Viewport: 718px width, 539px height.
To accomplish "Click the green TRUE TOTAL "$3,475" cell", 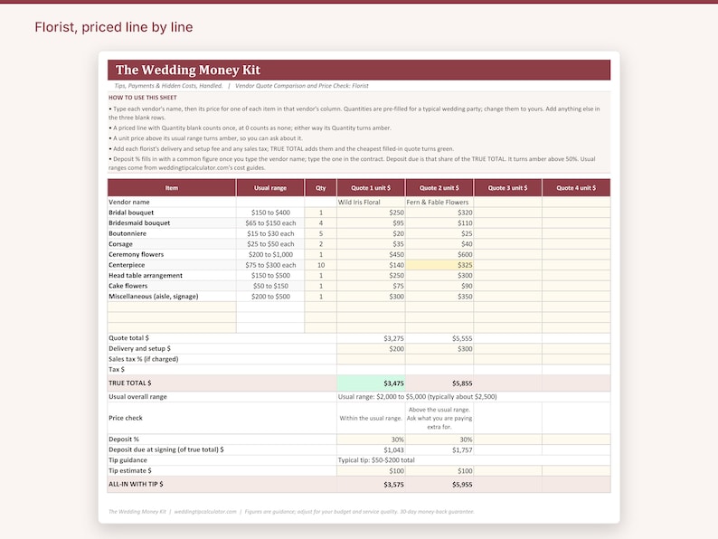I will (371, 383).
